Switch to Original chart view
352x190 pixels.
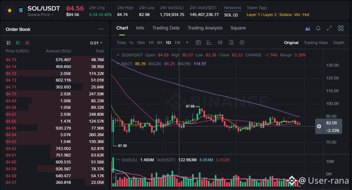291,43
